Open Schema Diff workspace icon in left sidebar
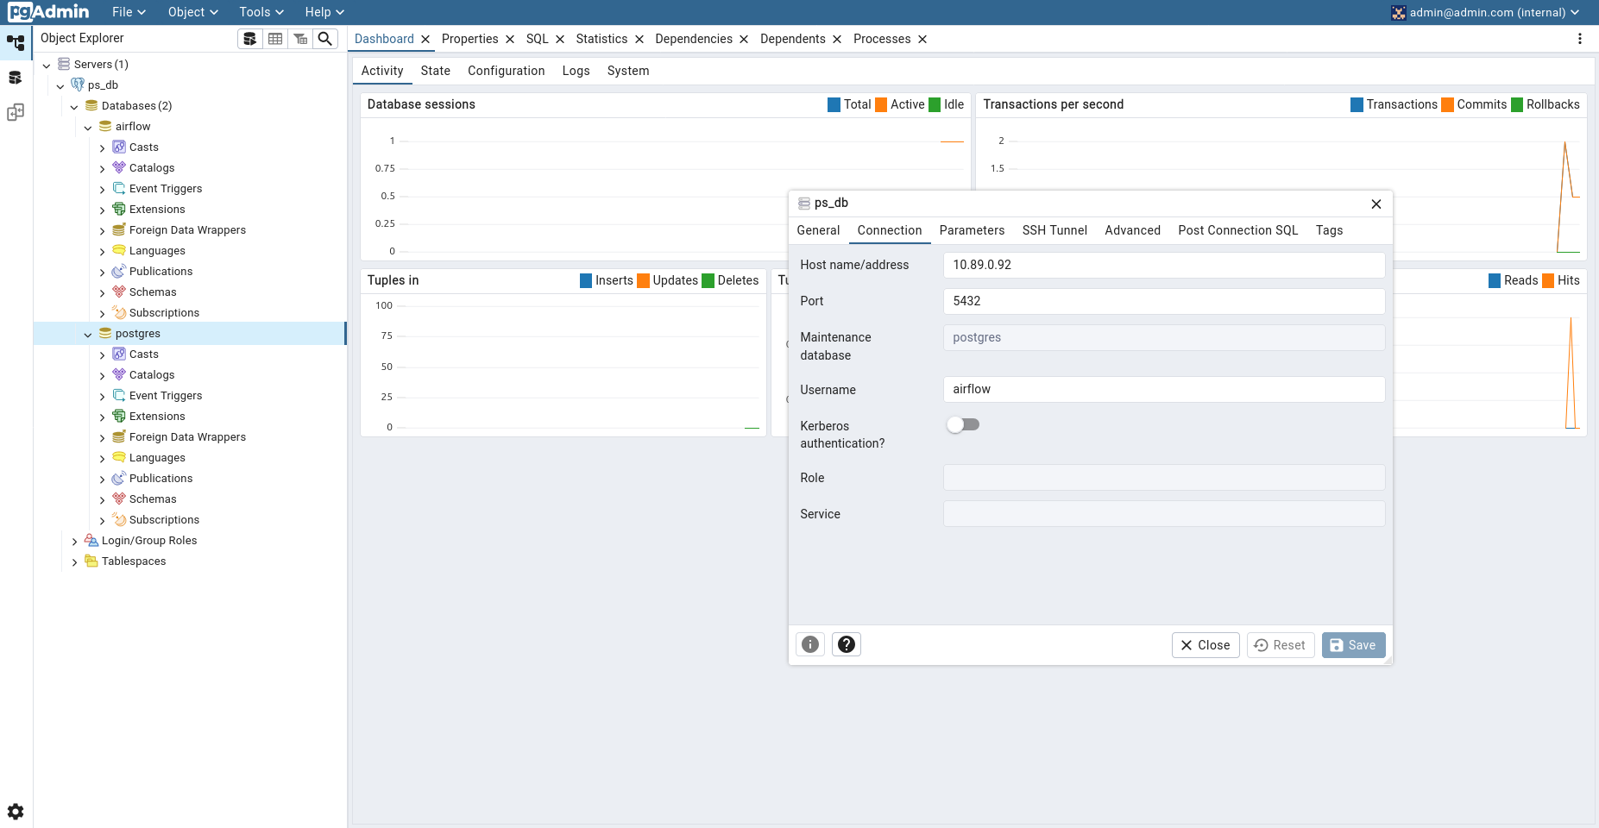This screenshot has height=828, width=1599. pos(16,112)
